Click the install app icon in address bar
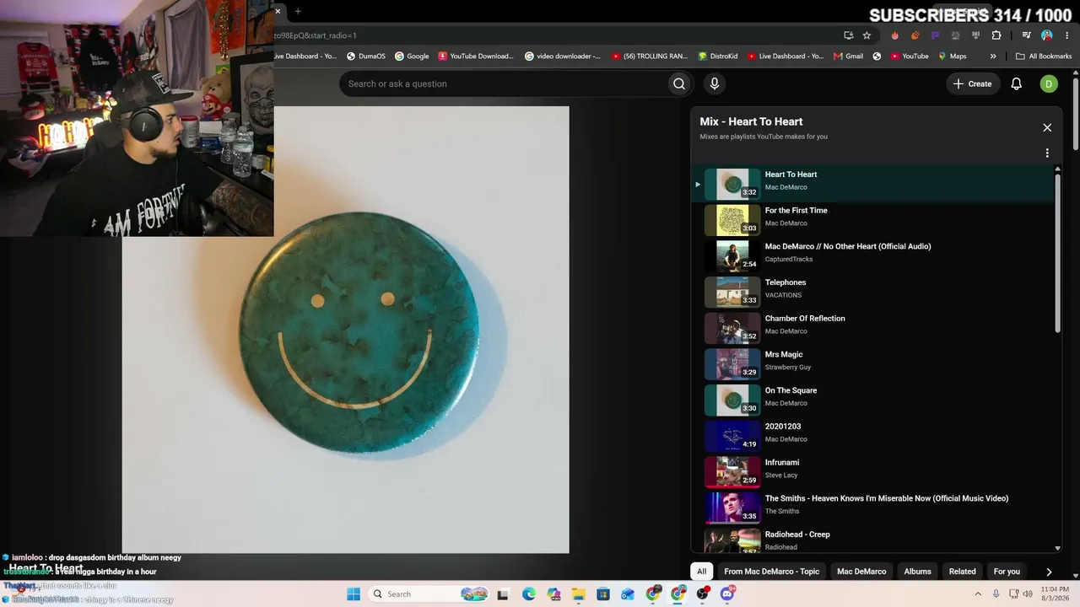1080x607 pixels. tap(848, 35)
